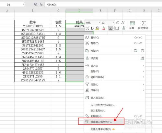Select column F header

point(115,10)
